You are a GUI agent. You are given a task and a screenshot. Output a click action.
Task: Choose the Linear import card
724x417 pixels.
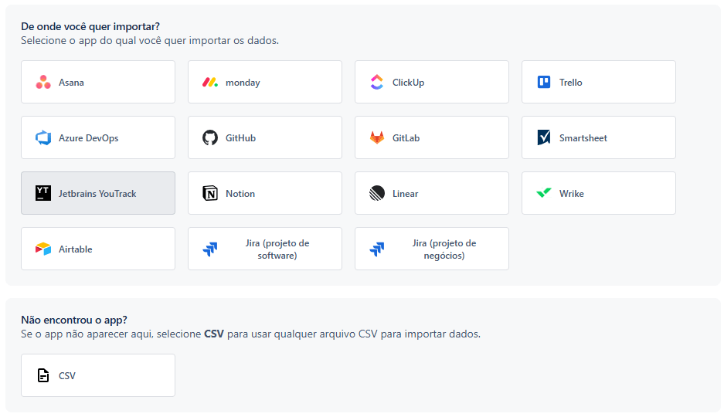pyautogui.click(x=432, y=193)
